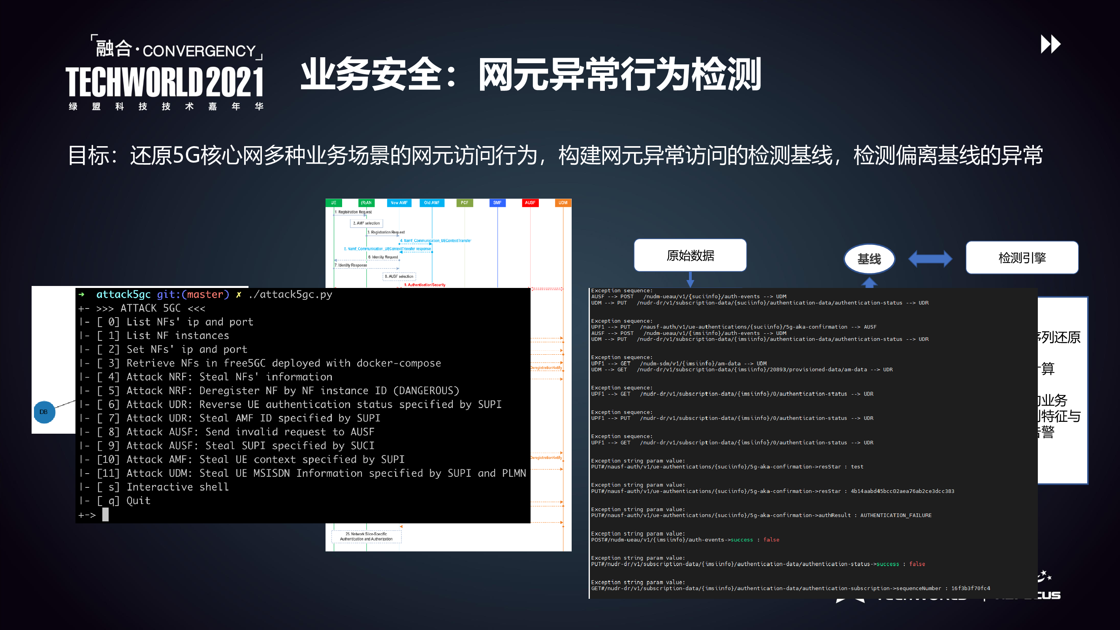Click '6. Identity Request' label
Viewport: 1120px width, 630px height.
(x=383, y=257)
